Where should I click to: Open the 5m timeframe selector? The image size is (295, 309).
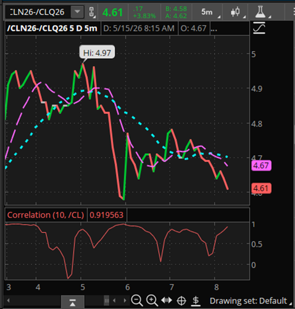click(207, 12)
